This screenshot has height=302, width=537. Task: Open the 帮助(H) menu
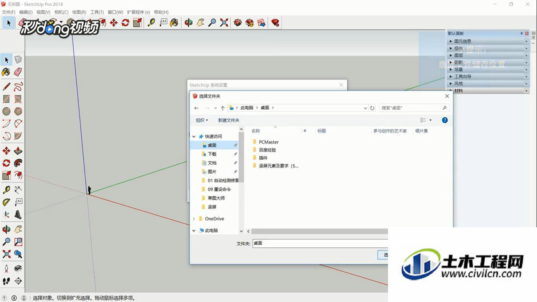pyautogui.click(x=161, y=12)
